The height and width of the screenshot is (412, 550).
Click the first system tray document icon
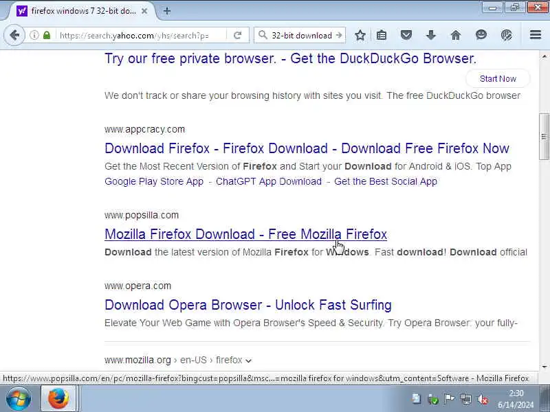click(417, 399)
